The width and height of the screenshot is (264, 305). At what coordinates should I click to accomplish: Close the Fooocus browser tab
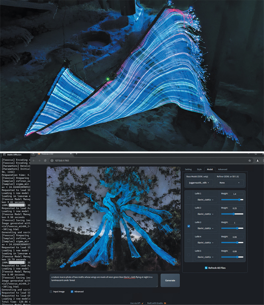click(x=71, y=154)
